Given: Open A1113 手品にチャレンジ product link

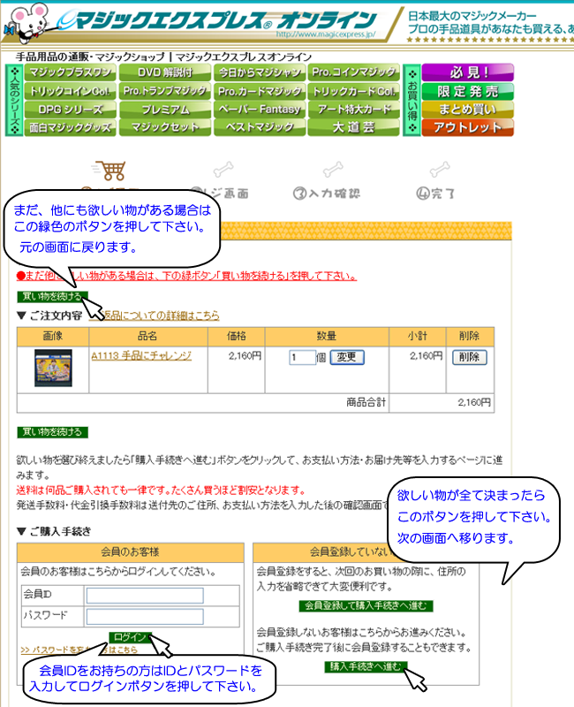Looking at the screenshot, I should 141,356.
